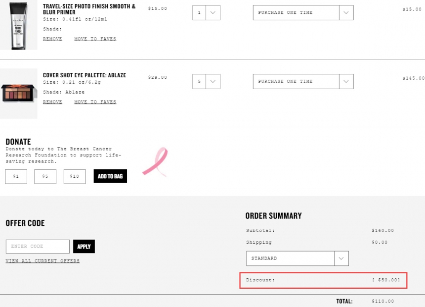Viewport: 425px width, 307px height.
Task: Open quantity dropdown arrow for Photo Finish primer
Action: click(x=213, y=12)
